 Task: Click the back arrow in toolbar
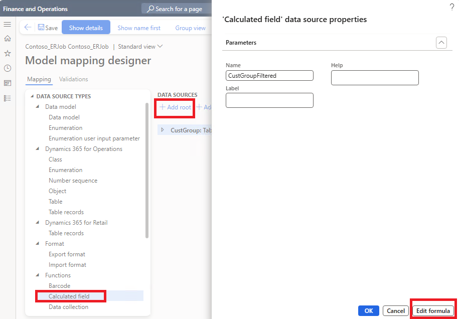(x=28, y=28)
